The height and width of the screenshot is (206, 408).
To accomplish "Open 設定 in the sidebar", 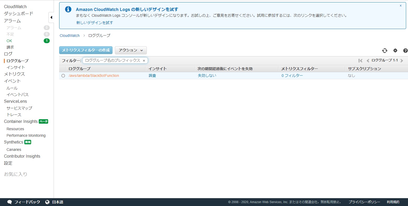I will pos(8,163).
